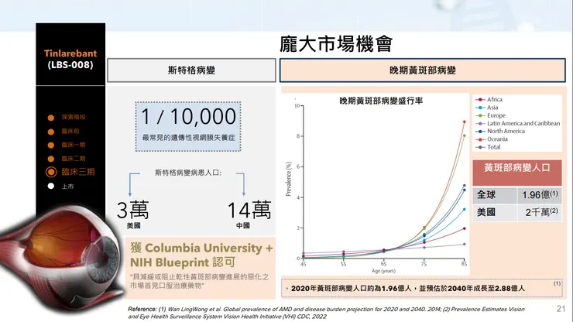This screenshot has height=322, width=573.
Task: Click the page number 21
Action: (561, 309)
